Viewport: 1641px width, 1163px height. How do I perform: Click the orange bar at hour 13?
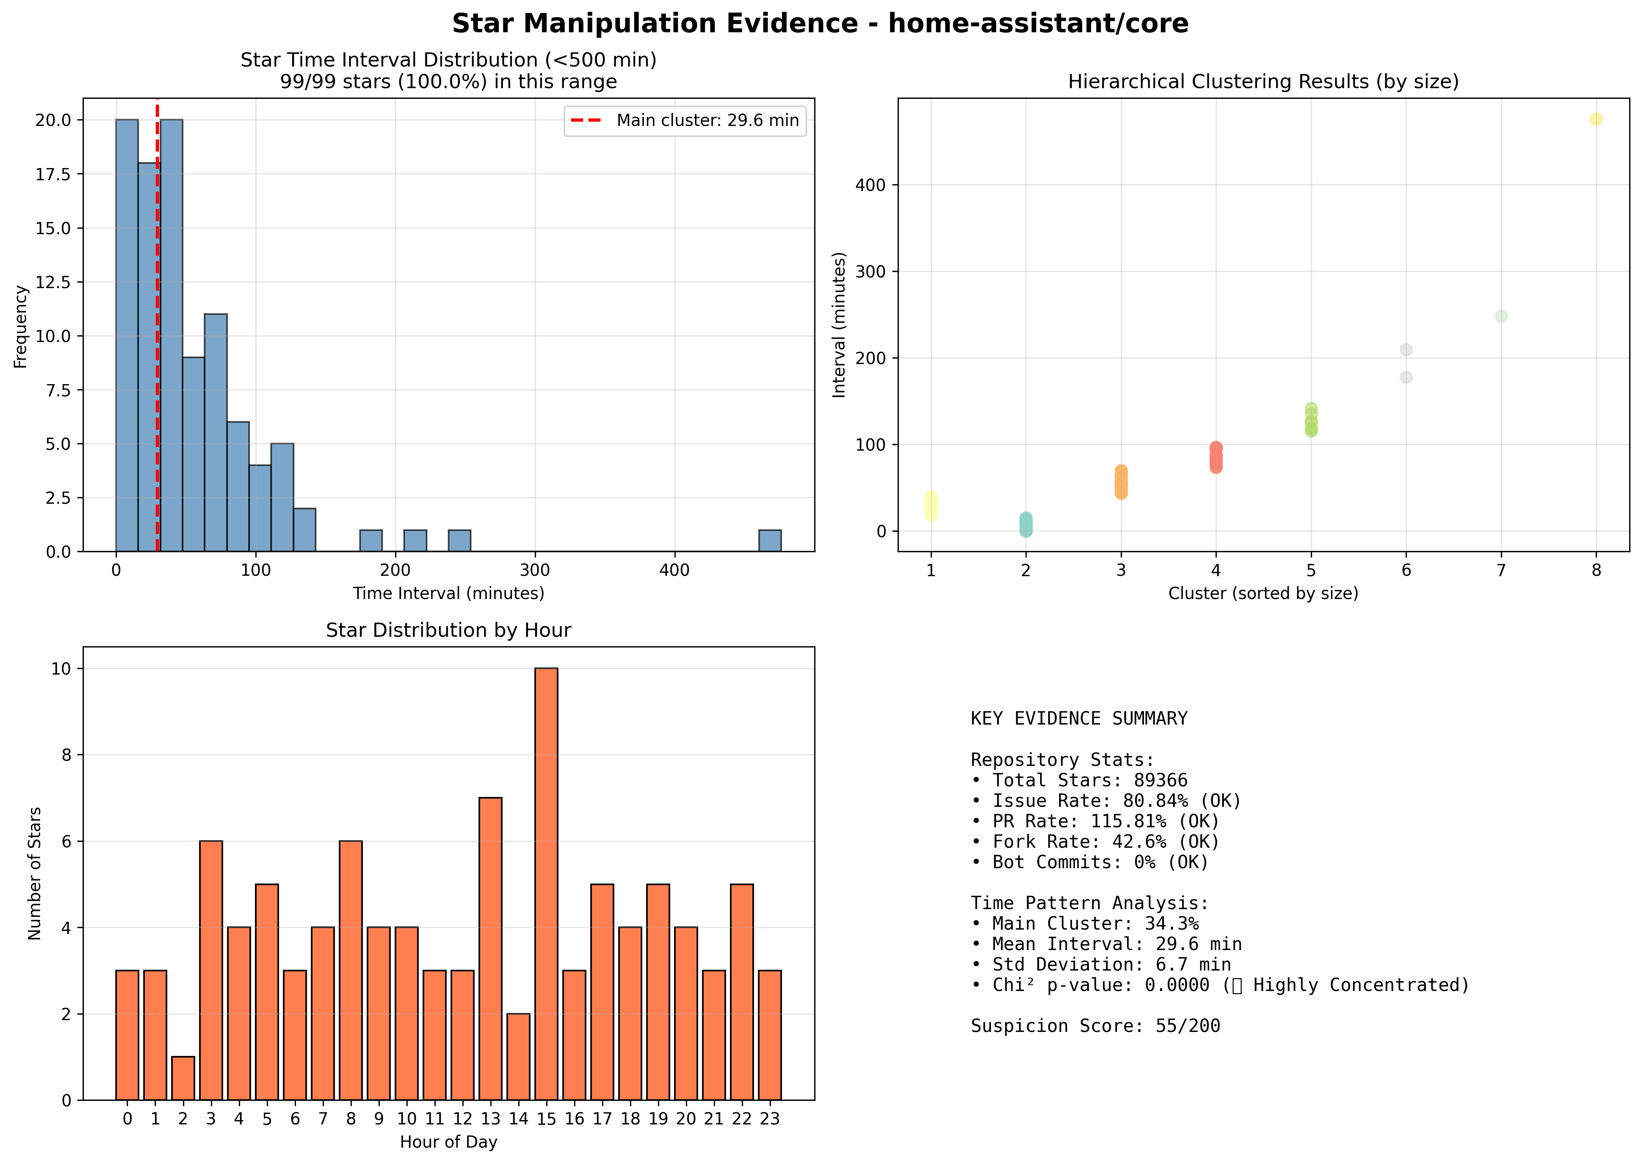pyautogui.click(x=490, y=949)
